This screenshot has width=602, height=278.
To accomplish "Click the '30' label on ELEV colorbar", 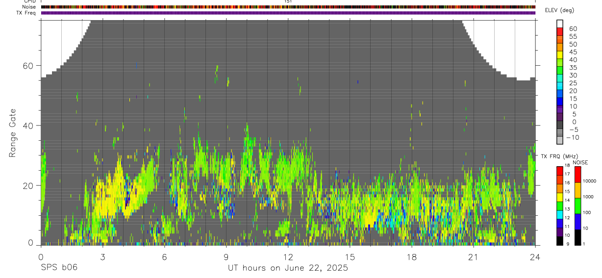I will [573, 75].
